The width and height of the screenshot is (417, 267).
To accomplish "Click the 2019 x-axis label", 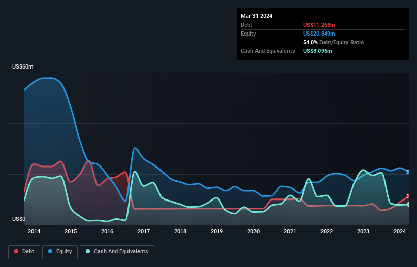I will pyautogui.click(x=217, y=231).
